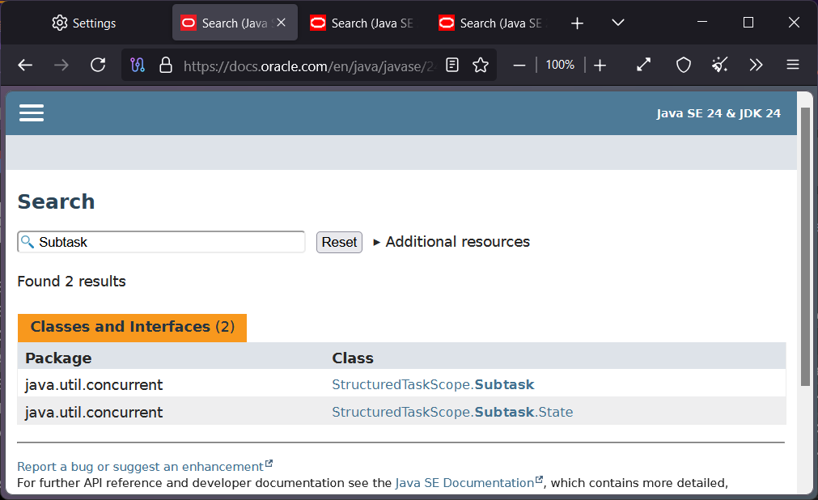This screenshot has width=818, height=500.
Task: Show more tools via the double chevron
Action: (756, 65)
